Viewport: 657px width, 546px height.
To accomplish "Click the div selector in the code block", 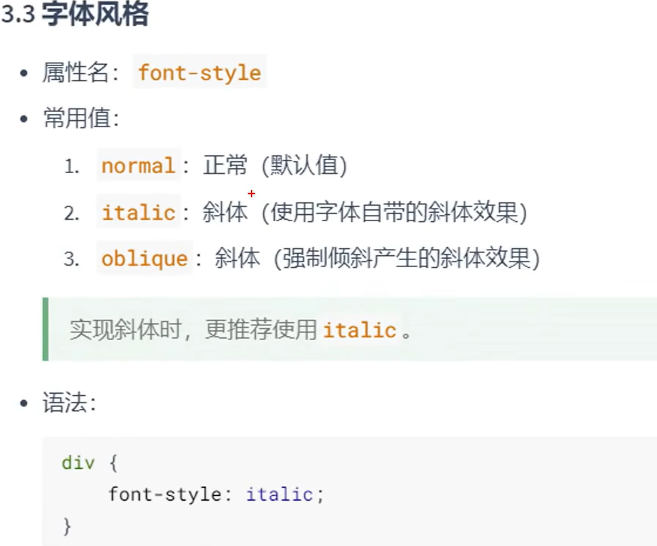I will 76,462.
